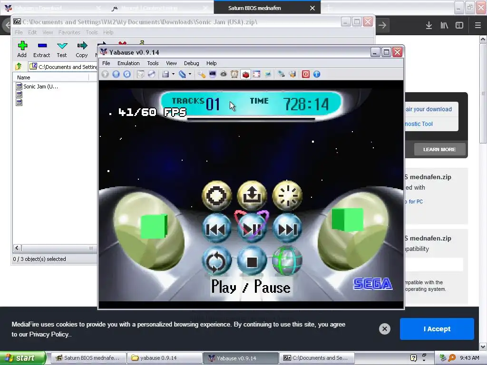487x365 pixels.
Task: Toggle the browser sidebar icon
Action: [x=459, y=25]
